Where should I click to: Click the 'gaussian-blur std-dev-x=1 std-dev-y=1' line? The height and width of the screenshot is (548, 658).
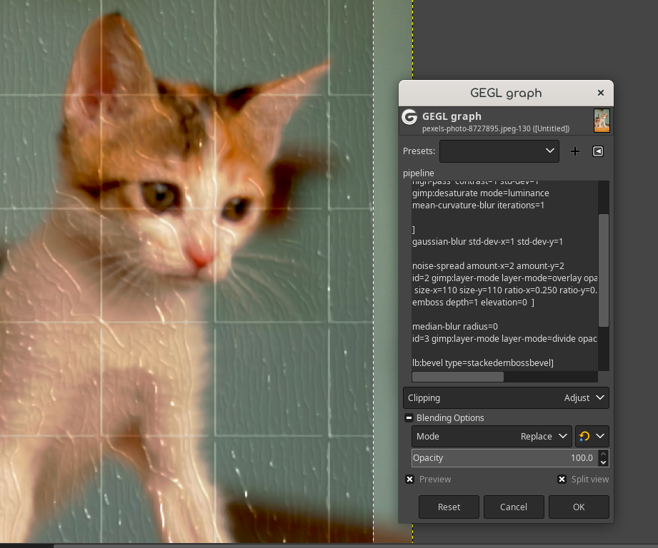(x=488, y=241)
